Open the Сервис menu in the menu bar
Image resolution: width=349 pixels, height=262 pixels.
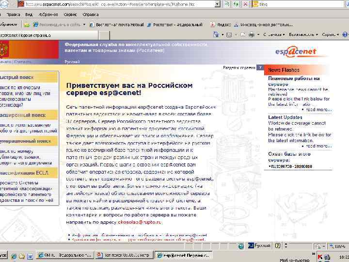[70, 15]
